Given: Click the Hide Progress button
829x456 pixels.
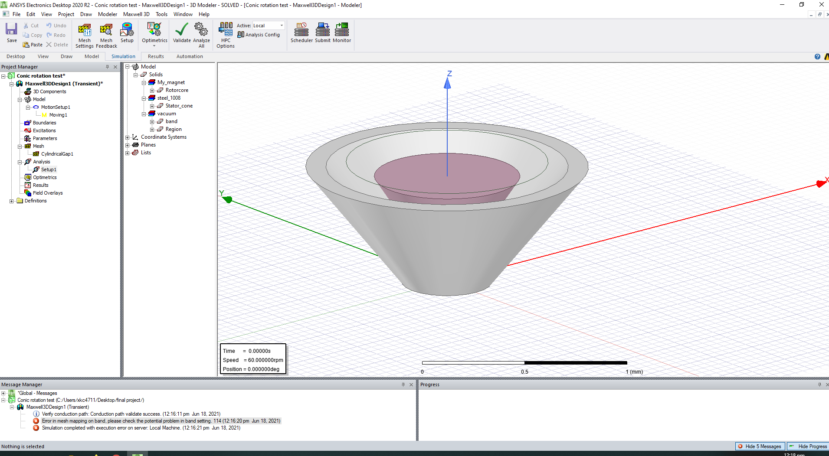Looking at the screenshot, I should click(808, 446).
